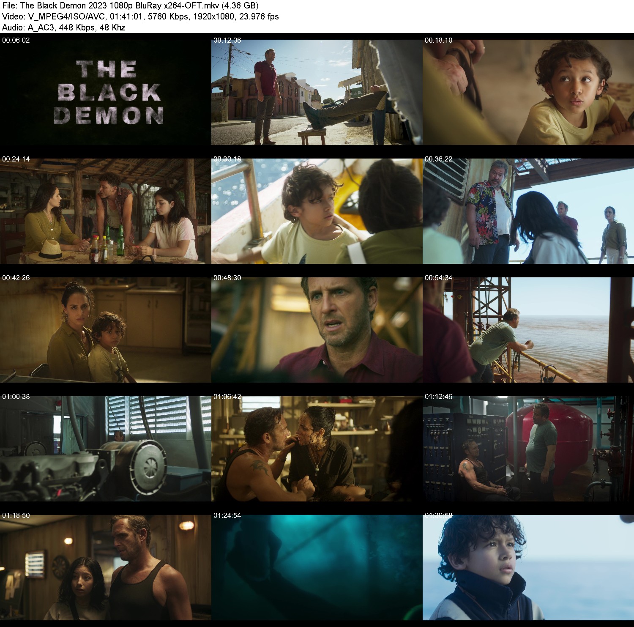Click the 01:24:54 timestamp label

pyautogui.click(x=227, y=515)
